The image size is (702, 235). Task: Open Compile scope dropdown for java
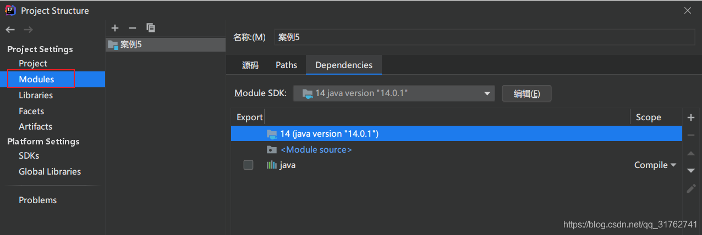[x=655, y=165]
